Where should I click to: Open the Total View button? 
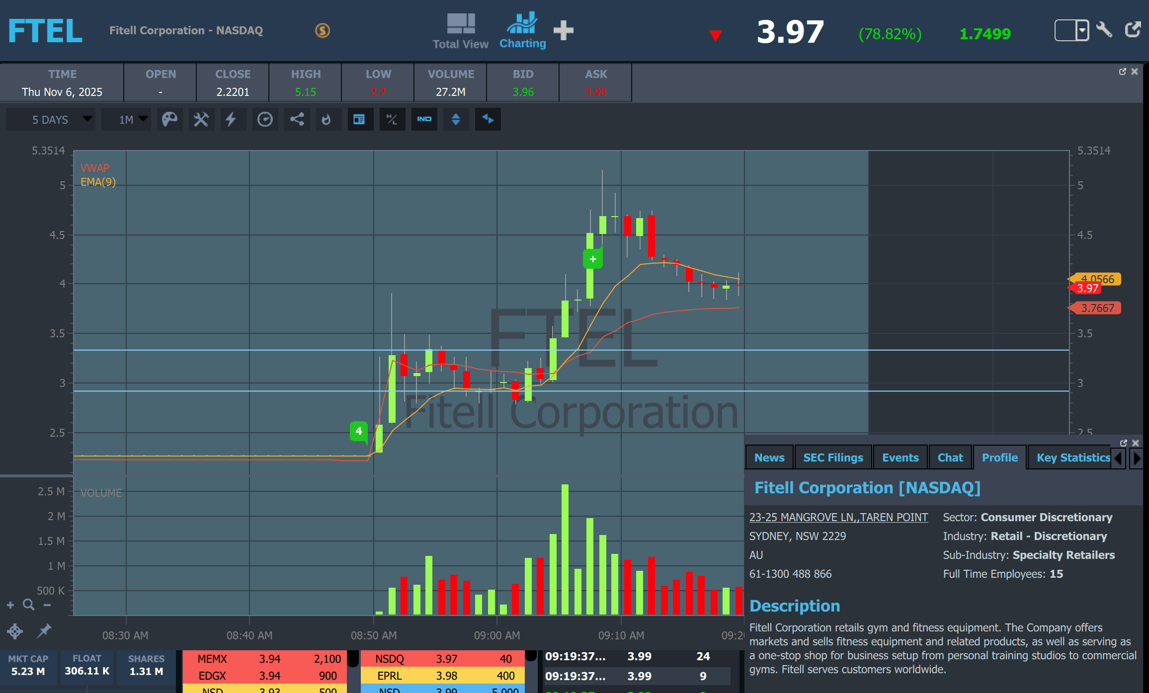tap(460, 31)
